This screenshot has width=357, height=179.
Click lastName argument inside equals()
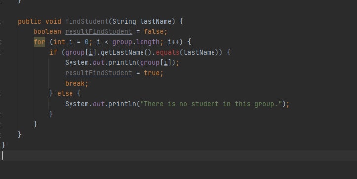199,52
